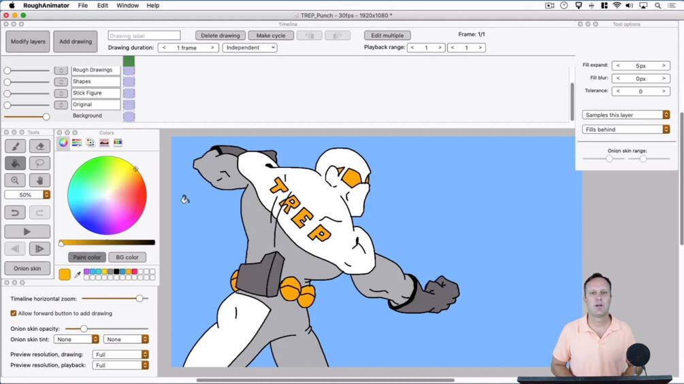Adjust the Timeline horizontal zoom slider
The image size is (684, 384).
click(x=115, y=298)
